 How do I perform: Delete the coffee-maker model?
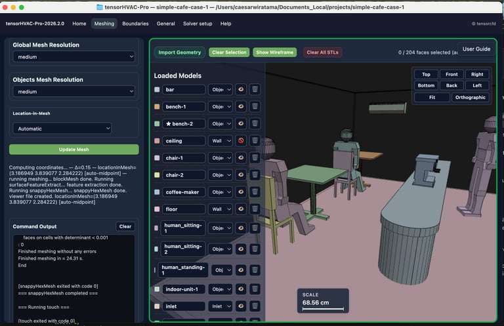click(x=255, y=192)
